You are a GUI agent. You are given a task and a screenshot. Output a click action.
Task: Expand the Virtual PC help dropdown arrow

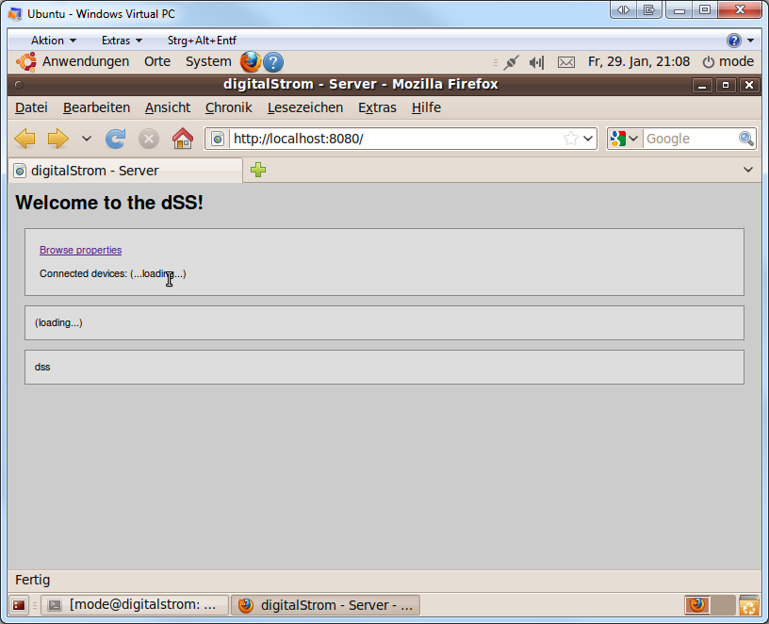[x=750, y=41]
